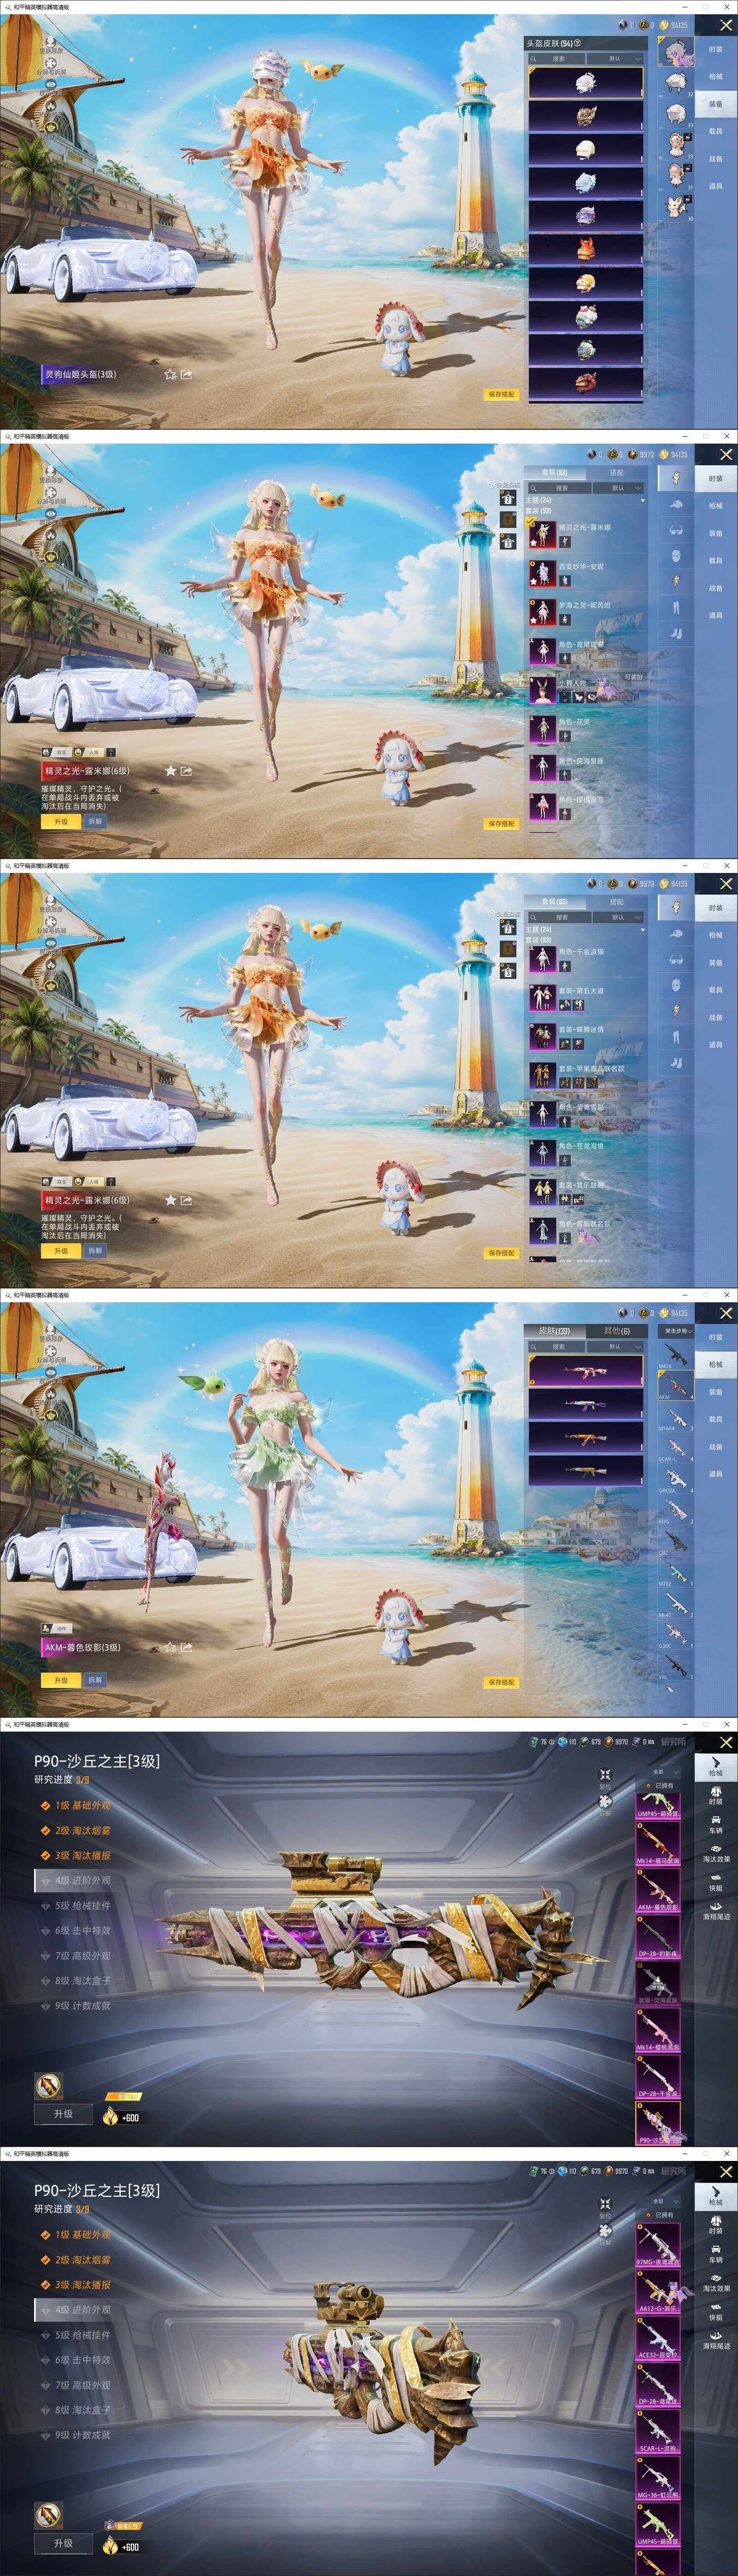Image resolution: width=738 pixels, height=2576 pixels.
Task: Switch to the 其他(6) tab
Action: point(617,1331)
